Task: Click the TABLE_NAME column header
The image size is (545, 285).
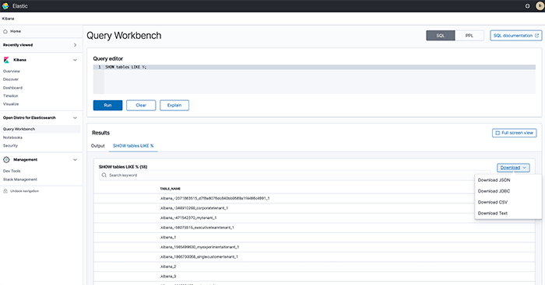Action: click(170, 189)
